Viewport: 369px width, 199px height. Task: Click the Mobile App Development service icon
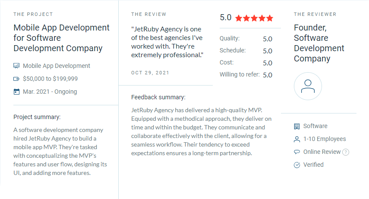pos(17,66)
